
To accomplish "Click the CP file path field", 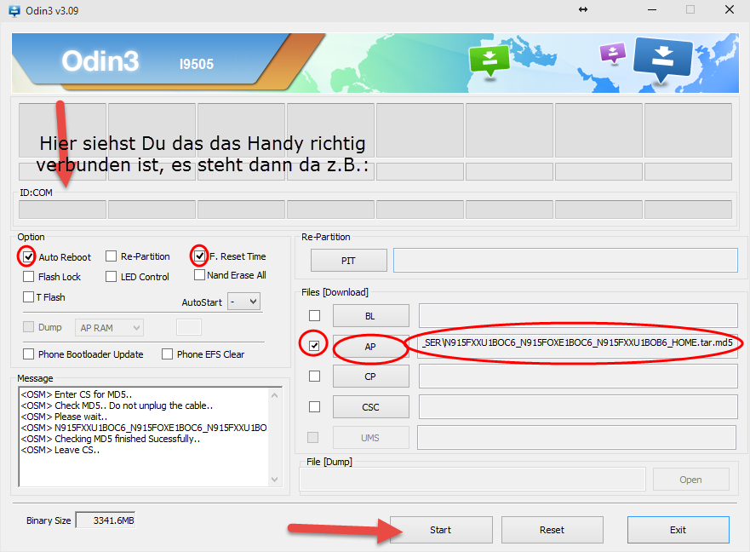I will [x=578, y=377].
